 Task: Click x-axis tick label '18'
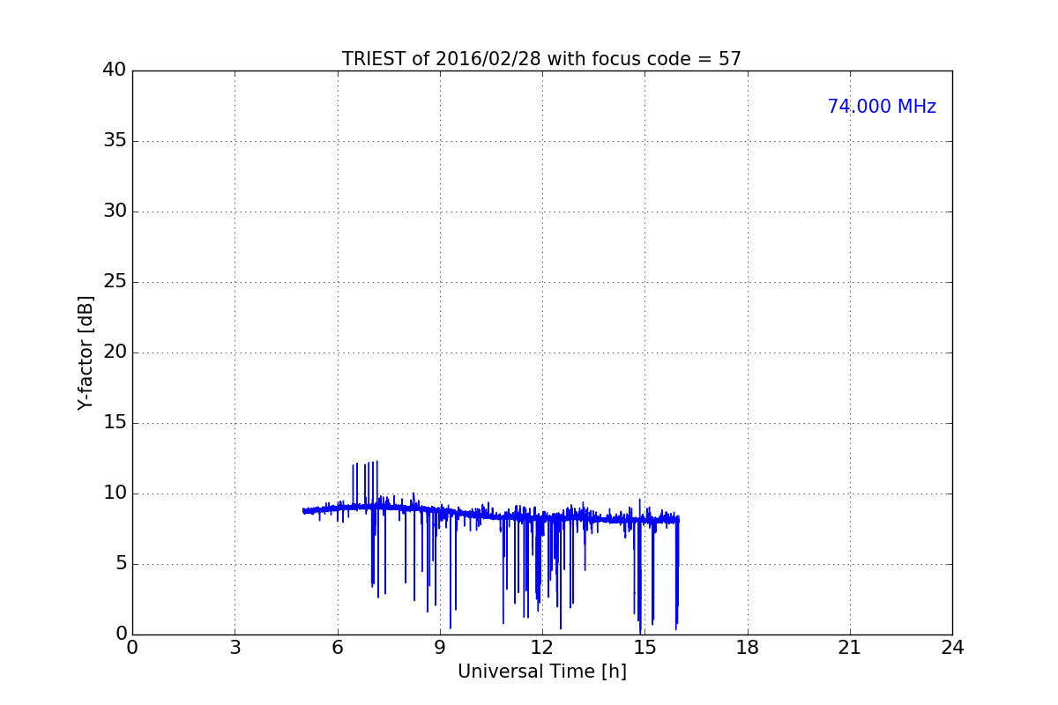tap(748, 648)
